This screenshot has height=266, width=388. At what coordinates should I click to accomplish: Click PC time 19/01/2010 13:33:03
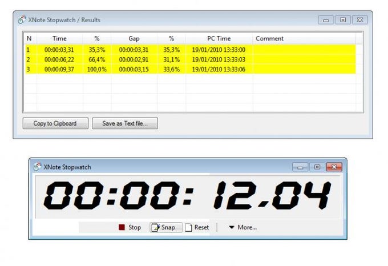click(x=219, y=59)
